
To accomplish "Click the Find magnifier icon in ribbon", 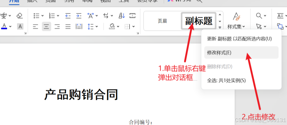I will pyautogui.click(x=259, y=16).
